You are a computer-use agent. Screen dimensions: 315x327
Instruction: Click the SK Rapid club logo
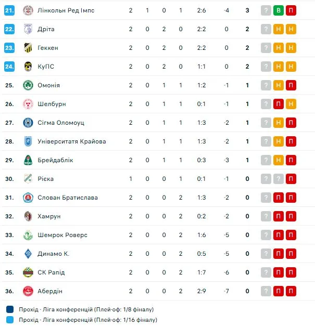click(x=28, y=272)
